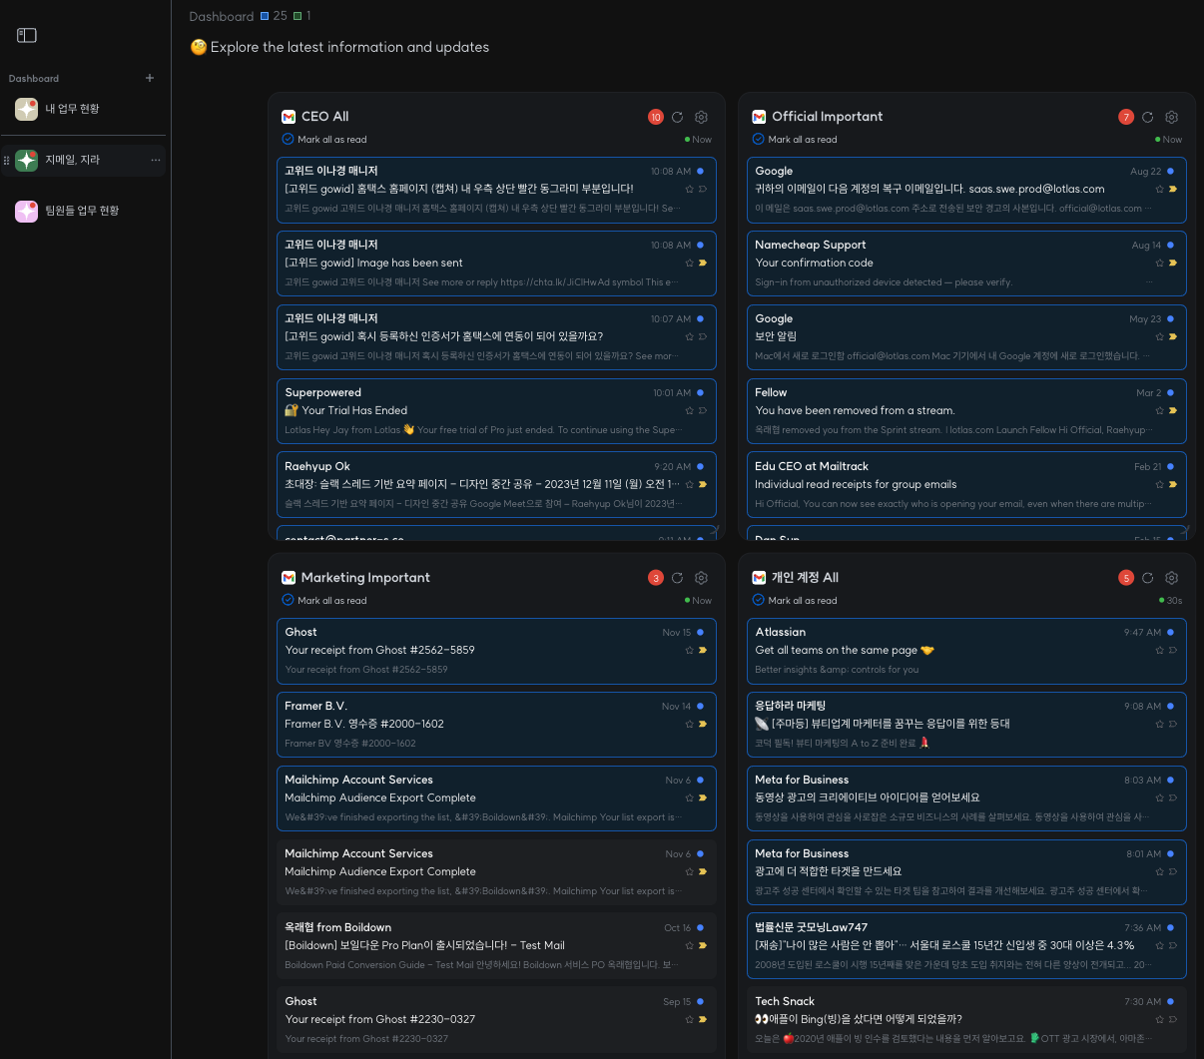Open options menu for 지메일, 지라
The image size is (1204, 1059).
155,160
